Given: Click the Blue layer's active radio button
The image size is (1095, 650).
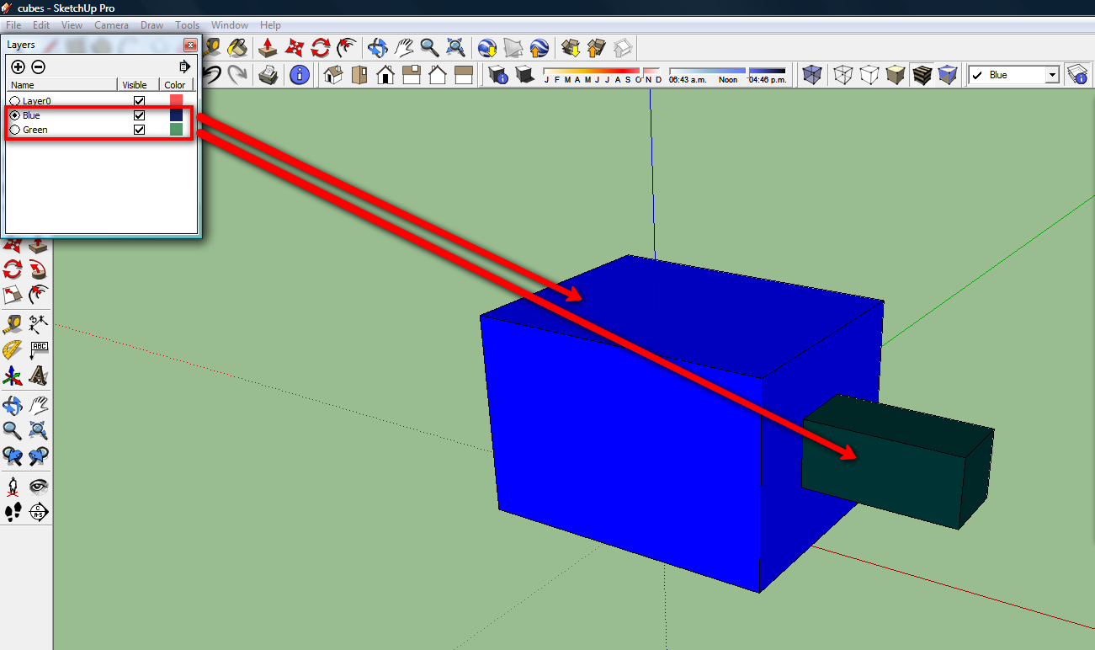Looking at the screenshot, I should 14,115.
